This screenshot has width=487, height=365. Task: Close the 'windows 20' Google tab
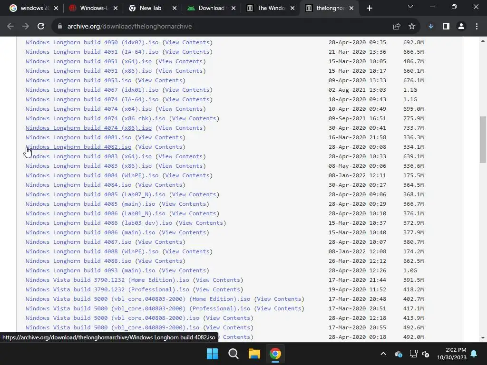coord(56,9)
